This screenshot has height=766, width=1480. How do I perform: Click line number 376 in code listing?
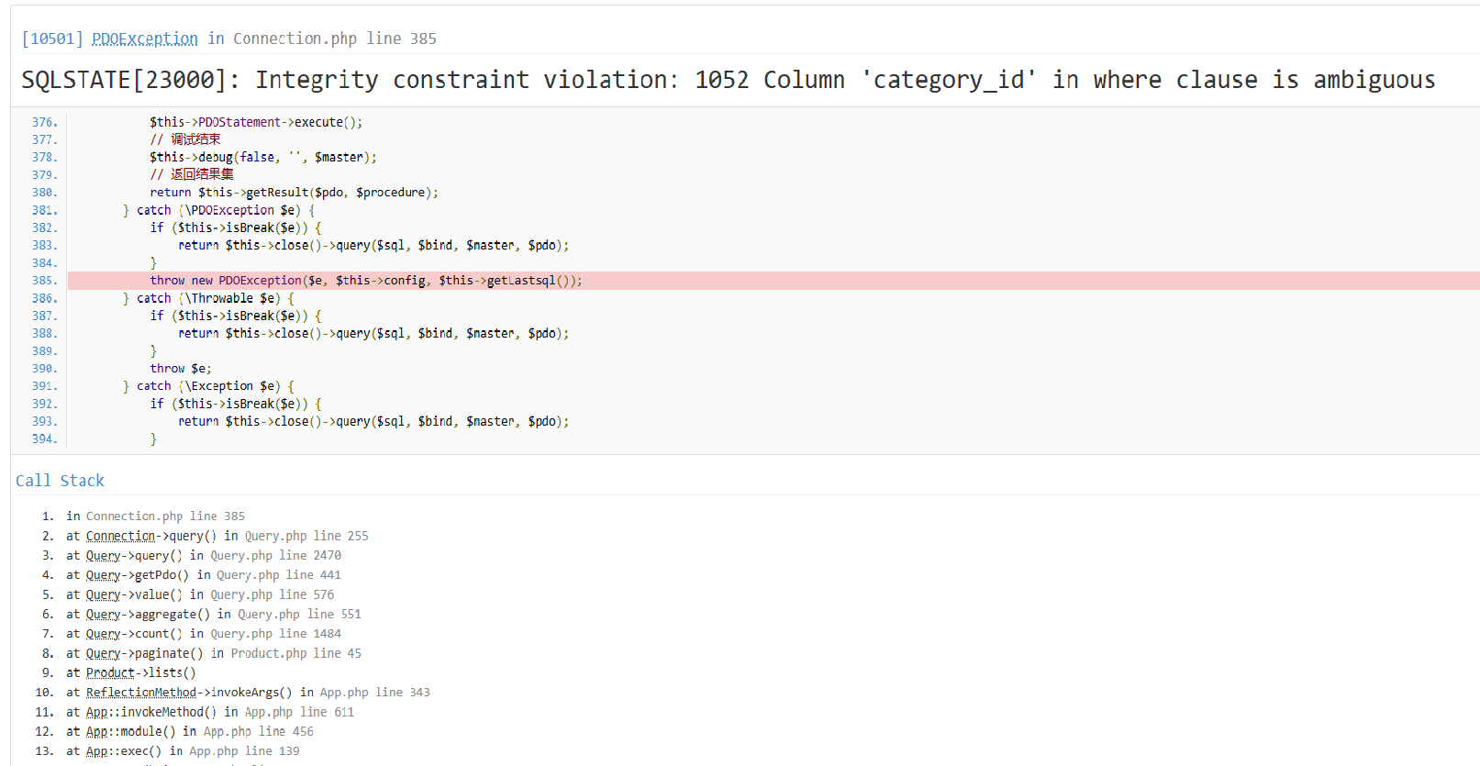(x=44, y=122)
